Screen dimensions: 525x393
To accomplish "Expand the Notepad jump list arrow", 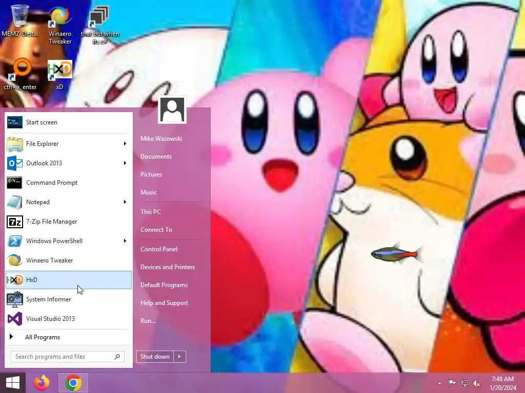I will tap(125, 202).
